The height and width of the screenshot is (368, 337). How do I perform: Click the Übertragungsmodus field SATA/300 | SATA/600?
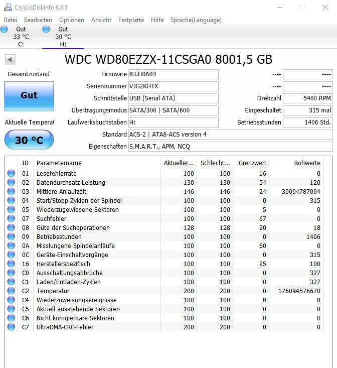[174, 110]
